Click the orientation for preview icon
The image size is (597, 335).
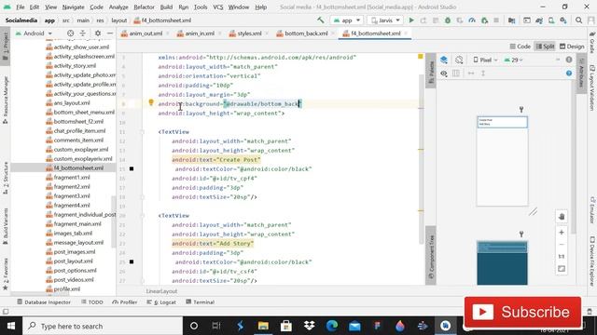click(459, 60)
